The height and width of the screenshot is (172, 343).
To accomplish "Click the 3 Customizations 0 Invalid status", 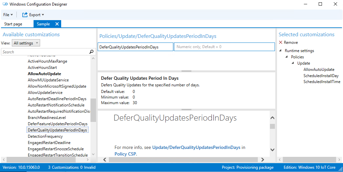I will (72, 167).
